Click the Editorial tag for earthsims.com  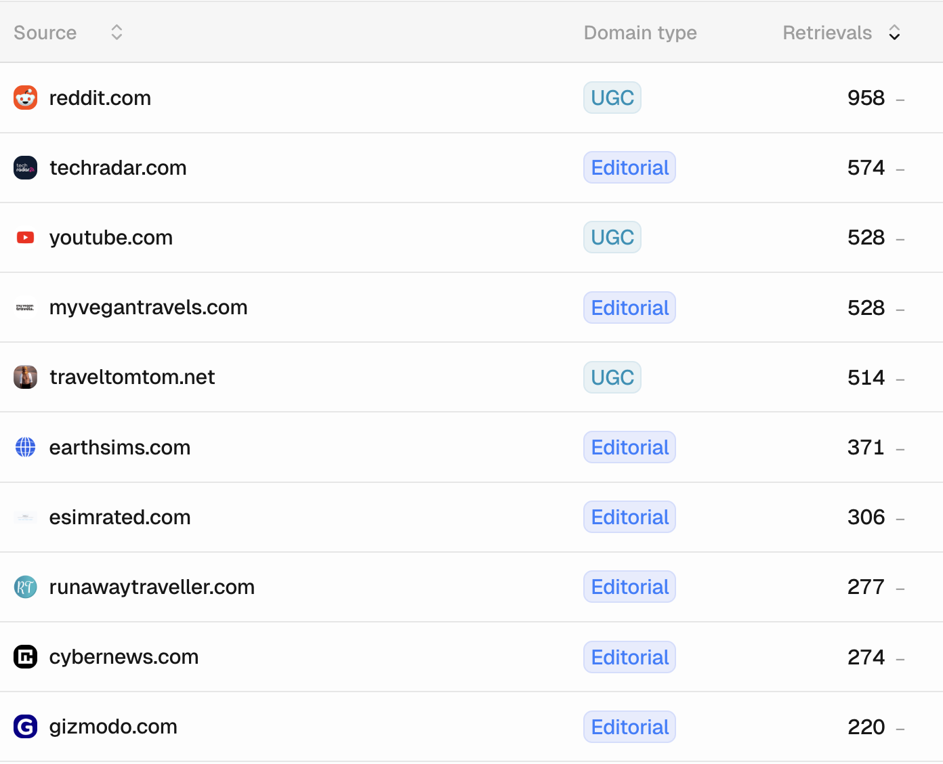630,447
